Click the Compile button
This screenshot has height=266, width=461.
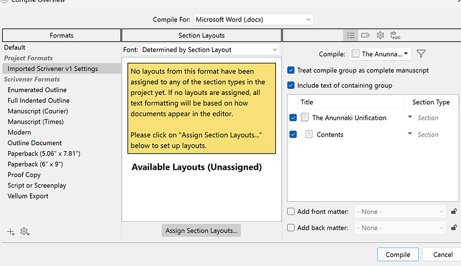pos(398,255)
